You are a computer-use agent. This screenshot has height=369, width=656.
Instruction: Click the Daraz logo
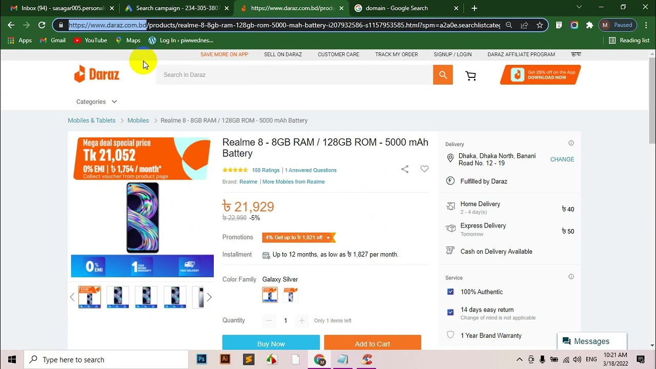point(97,74)
